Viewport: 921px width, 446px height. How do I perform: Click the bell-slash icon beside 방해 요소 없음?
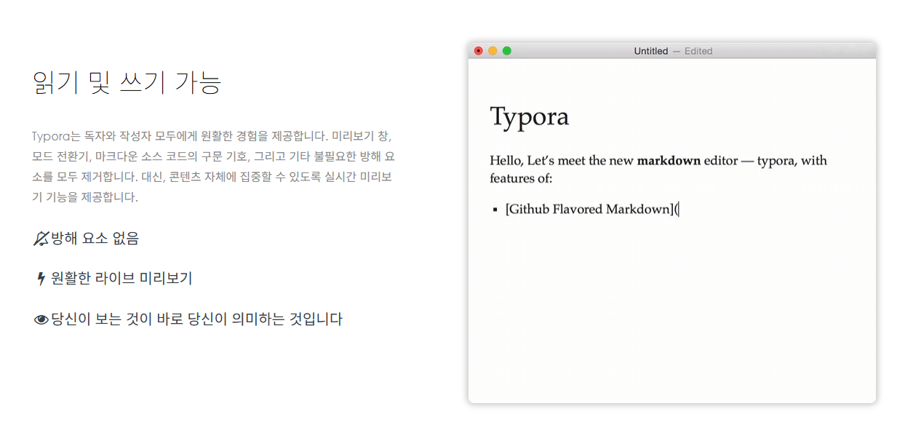pyautogui.click(x=41, y=239)
